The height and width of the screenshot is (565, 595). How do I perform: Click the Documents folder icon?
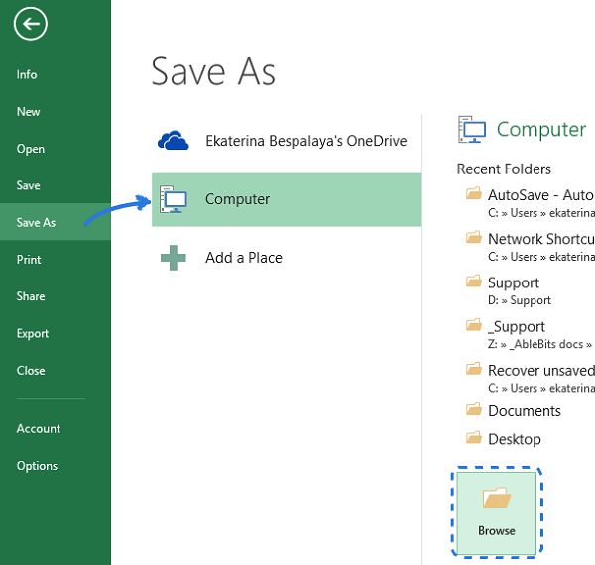[473, 410]
